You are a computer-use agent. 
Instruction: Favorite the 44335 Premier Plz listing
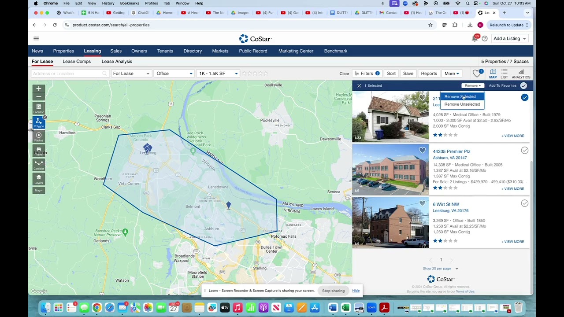click(422, 151)
